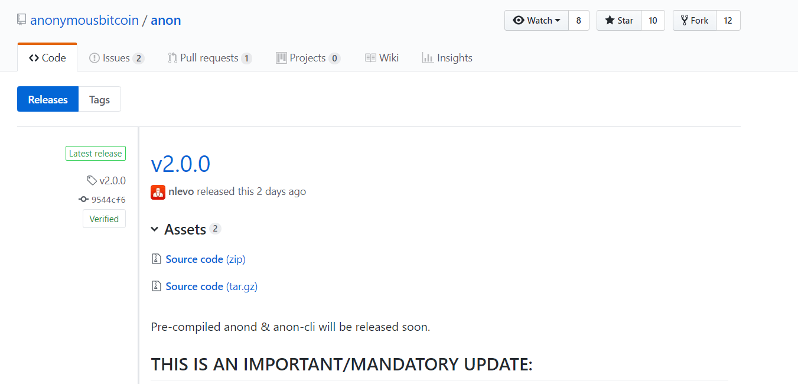The height and width of the screenshot is (384, 798).
Task: Fork this repository
Action: click(695, 21)
